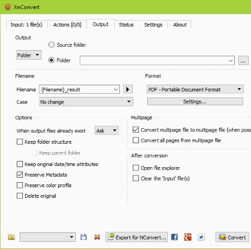The width and height of the screenshot is (251, 249).
Task: Click the filename variables arrow button
Action: click(x=128, y=90)
